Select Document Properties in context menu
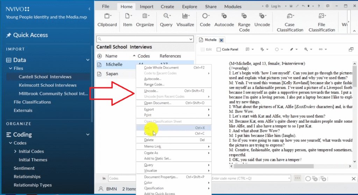The width and height of the screenshot is (358, 195). pyautogui.click(x=161, y=177)
